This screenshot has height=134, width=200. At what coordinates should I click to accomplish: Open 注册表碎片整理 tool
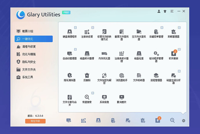121,57
